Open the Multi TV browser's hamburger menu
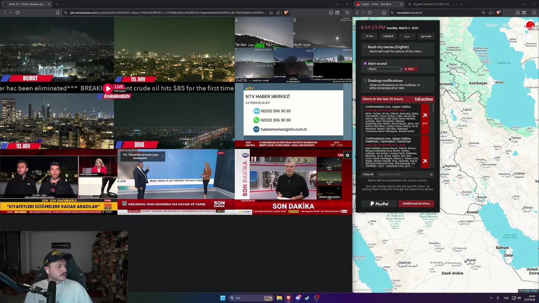Image resolution: width=539 pixels, height=303 pixels. pos(347,13)
